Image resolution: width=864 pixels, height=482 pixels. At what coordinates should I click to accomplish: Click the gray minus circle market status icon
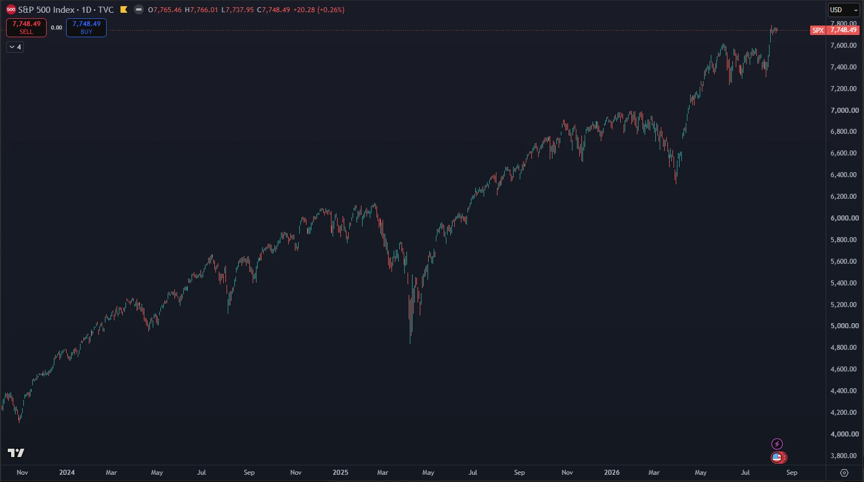coord(139,10)
